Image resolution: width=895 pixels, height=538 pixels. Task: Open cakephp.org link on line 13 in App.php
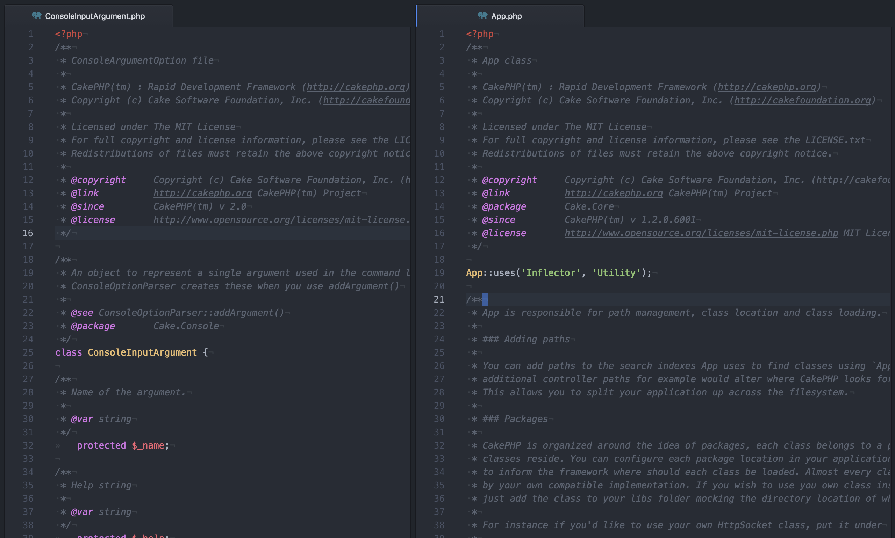(x=614, y=193)
